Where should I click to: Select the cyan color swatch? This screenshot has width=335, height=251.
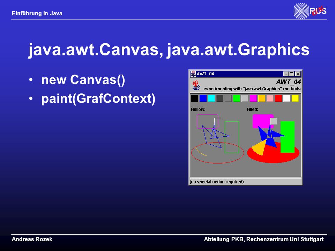click(x=211, y=98)
